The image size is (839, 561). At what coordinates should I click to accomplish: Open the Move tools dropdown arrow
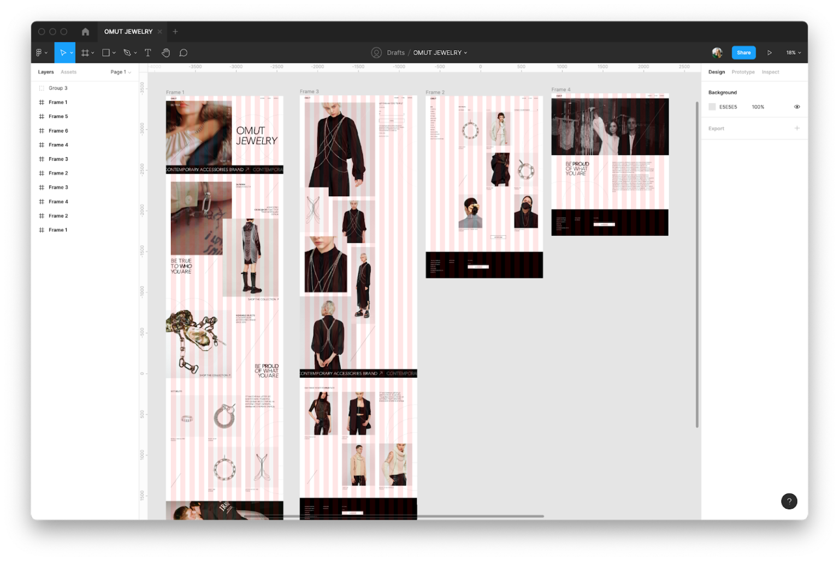coord(72,53)
